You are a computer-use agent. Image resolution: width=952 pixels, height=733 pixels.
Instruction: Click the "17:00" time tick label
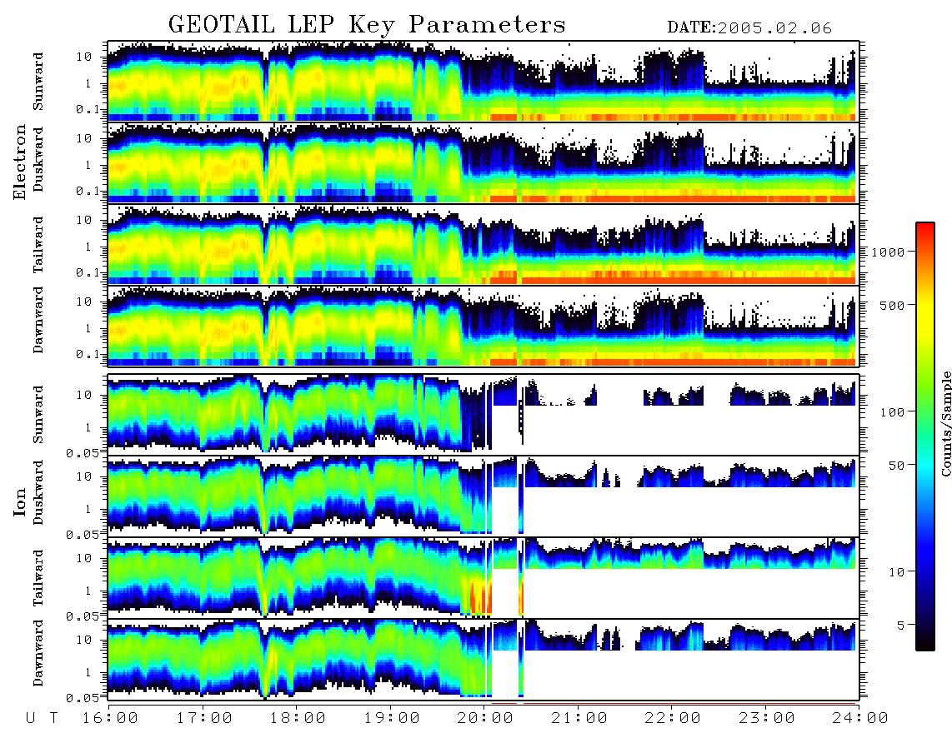pyautogui.click(x=204, y=718)
